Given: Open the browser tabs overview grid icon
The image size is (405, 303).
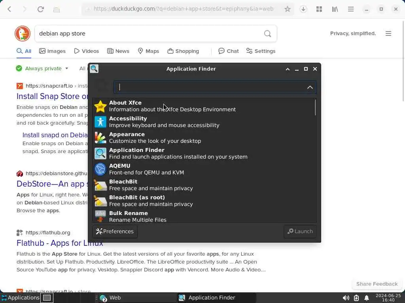Looking at the screenshot, I should click(x=319, y=9).
